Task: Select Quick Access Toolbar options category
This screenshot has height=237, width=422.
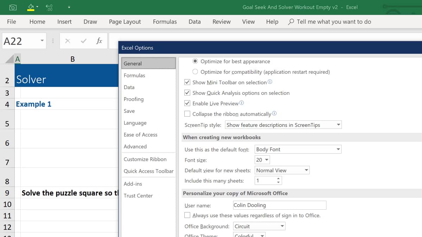Action: [x=148, y=171]
